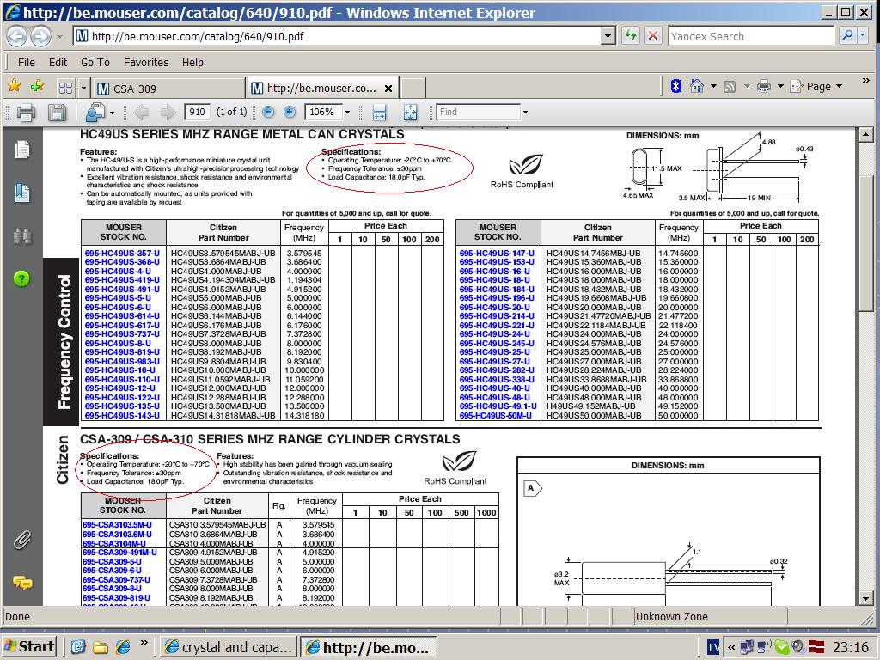The height and width of the screenshot is (660, 880).
Task: Go to previous PDF page arrow
Action: point(142,113)
